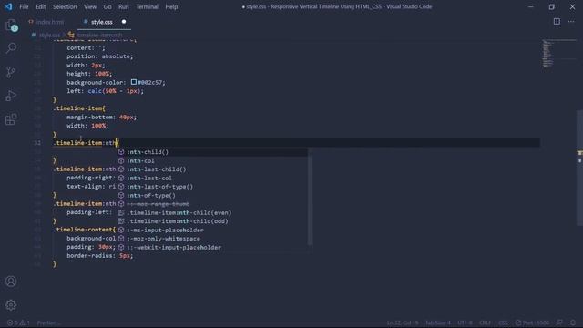Click the suggestion list scrollbar
This screenshot has width=583, height=328.
(310, 197)
